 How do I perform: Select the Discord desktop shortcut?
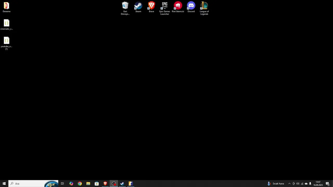(x=191, y=7)
